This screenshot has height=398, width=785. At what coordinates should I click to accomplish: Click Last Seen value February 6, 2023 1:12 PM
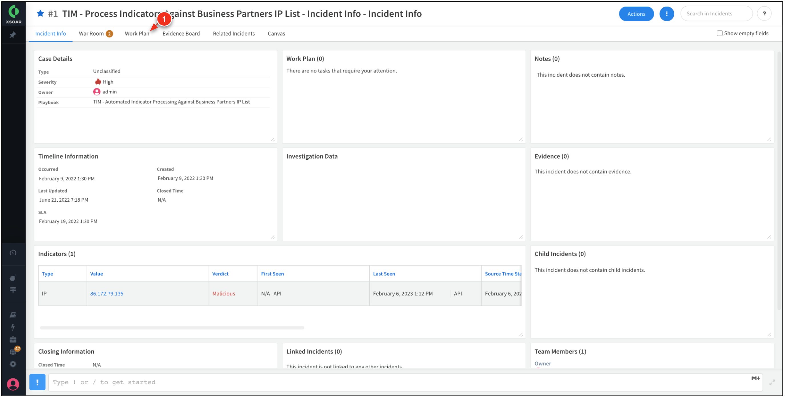[x=402, y=294]
